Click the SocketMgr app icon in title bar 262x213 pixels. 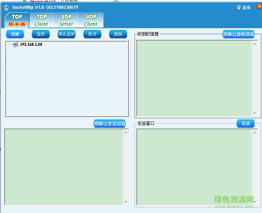point(6,8)
